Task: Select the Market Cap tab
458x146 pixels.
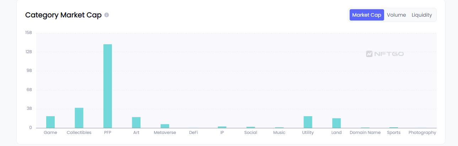Action: (x=366, y=15)
